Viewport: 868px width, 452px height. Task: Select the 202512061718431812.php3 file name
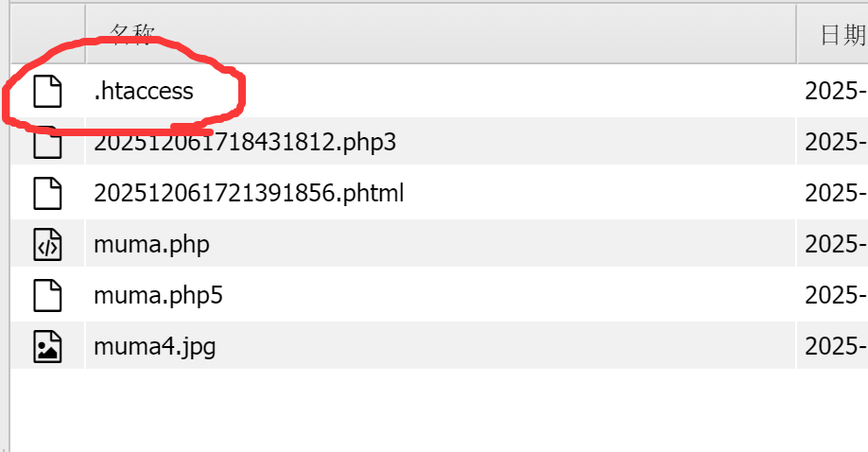245,143
